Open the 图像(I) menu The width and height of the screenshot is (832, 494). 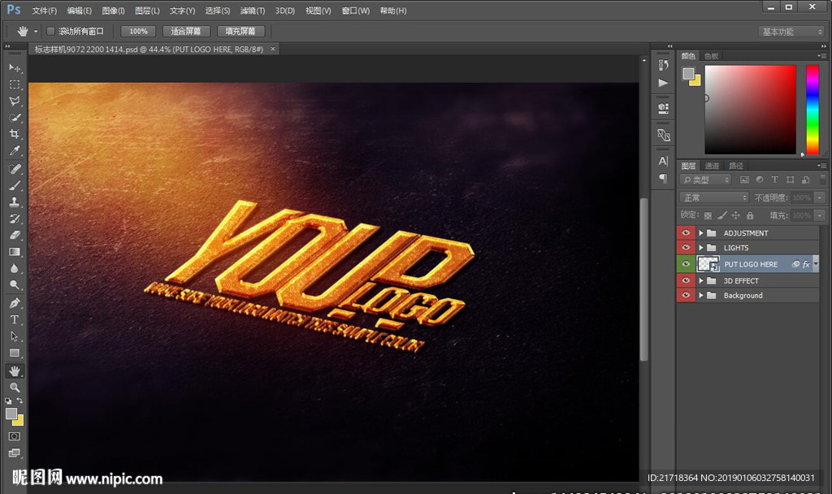(x=113, y=11)
